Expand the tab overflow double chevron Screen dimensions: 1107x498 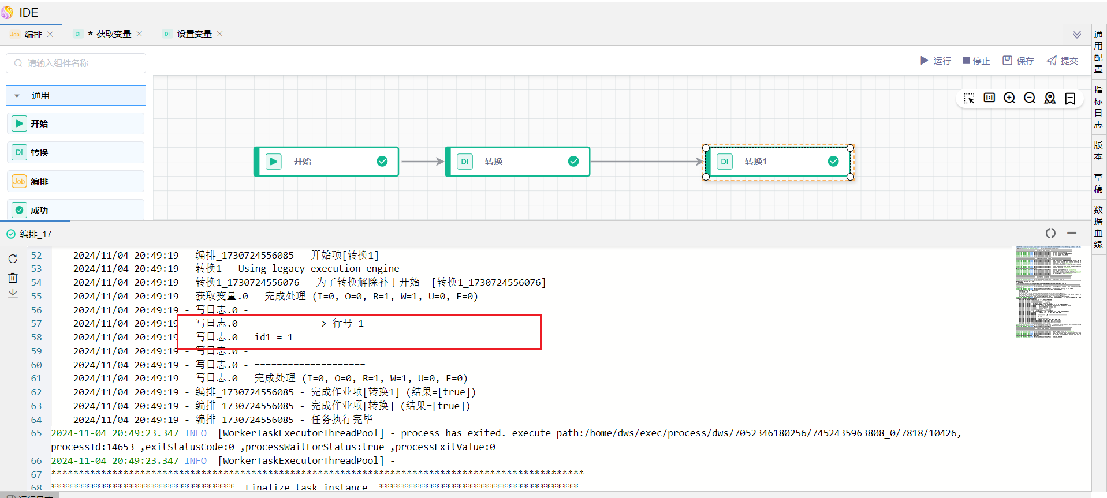[x=1077, y=35]
